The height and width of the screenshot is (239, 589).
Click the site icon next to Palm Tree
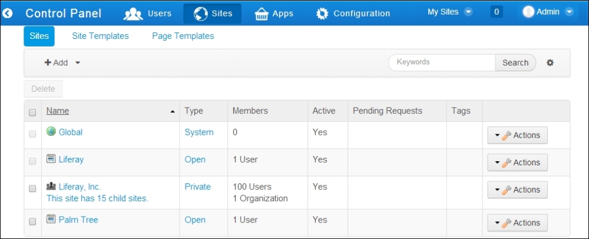point(51,219)
